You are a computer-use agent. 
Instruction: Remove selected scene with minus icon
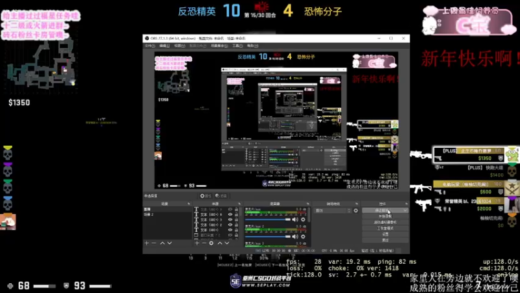[154, 243]
